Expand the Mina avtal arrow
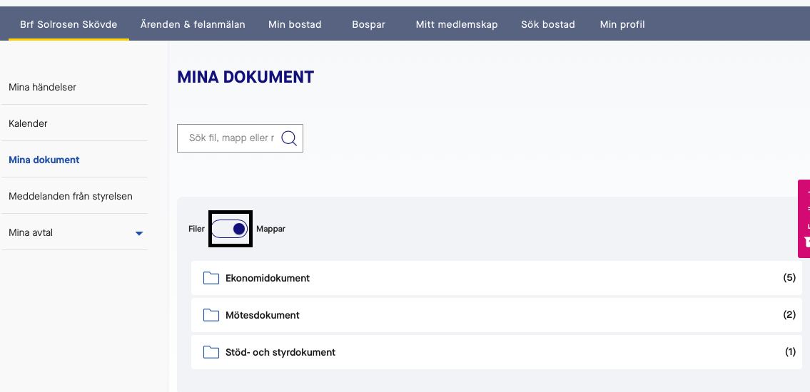Image resolution: width=810 pixels, height=392 pixels. click(x=139, y=233)
